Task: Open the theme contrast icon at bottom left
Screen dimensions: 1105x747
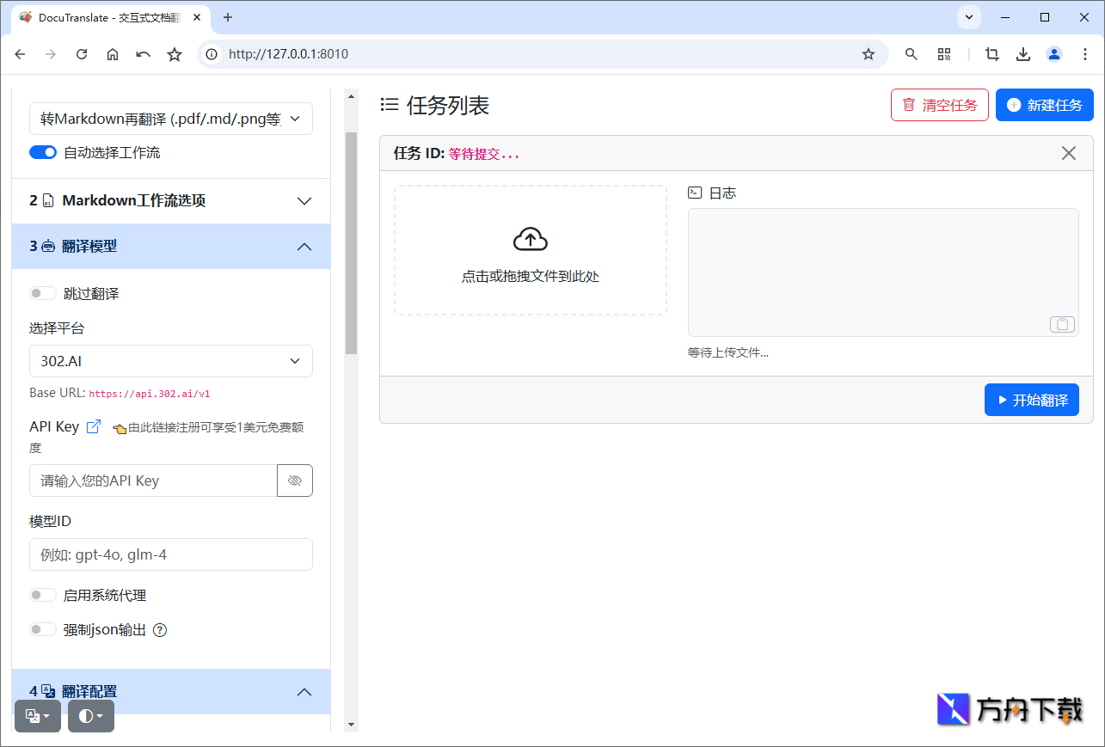Action: tap(90, 716)
